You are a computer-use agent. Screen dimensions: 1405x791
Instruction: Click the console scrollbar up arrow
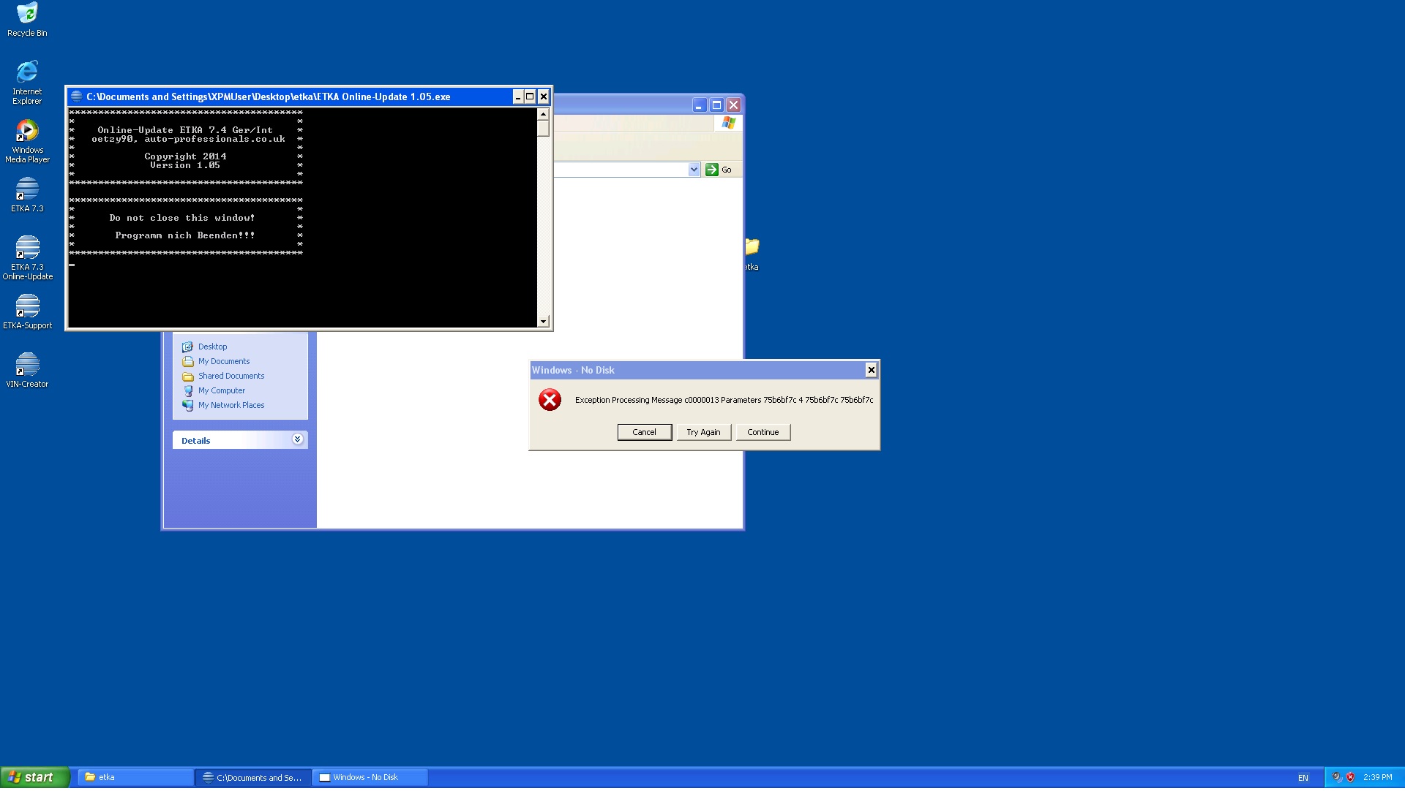[543, 114]
